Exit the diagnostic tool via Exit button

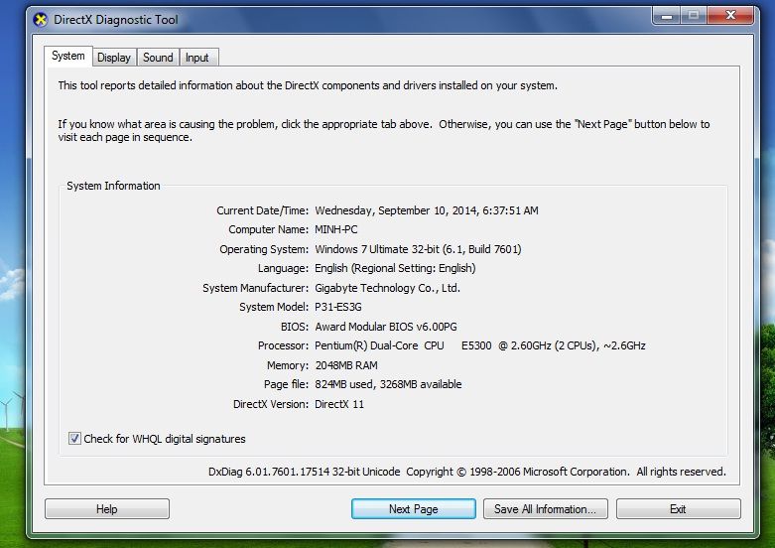(678, 509)
